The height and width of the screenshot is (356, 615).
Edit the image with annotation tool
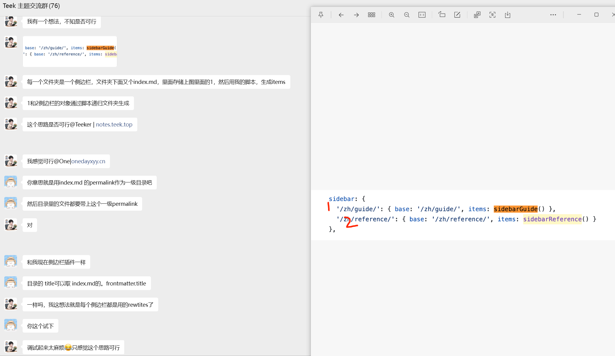point(457,15)
